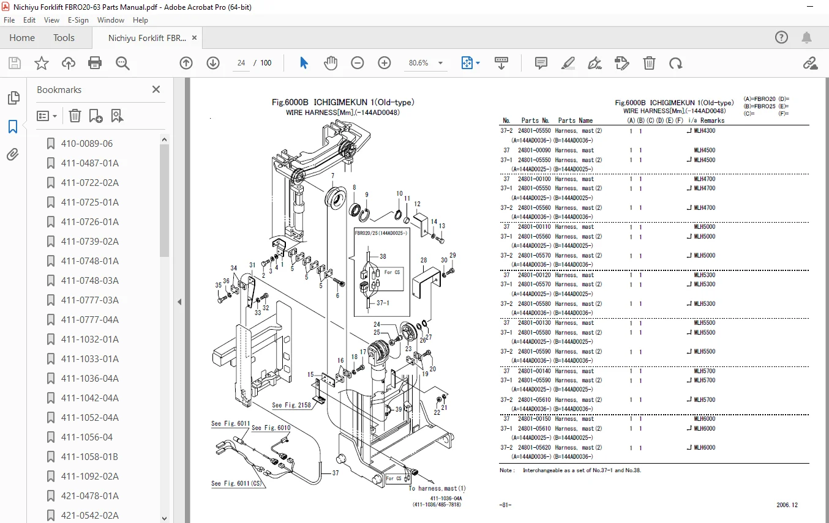Open the attachments paperclip panel

point(13,155)
